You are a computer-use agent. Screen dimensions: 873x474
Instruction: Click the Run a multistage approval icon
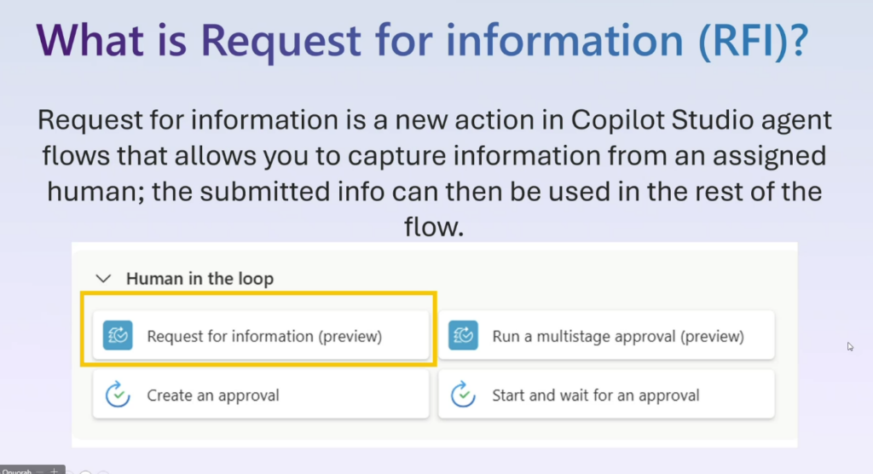click(x=462, y=336)
